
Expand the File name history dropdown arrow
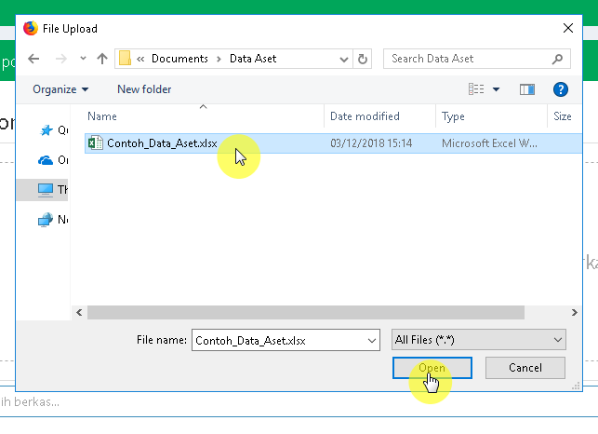371,340
